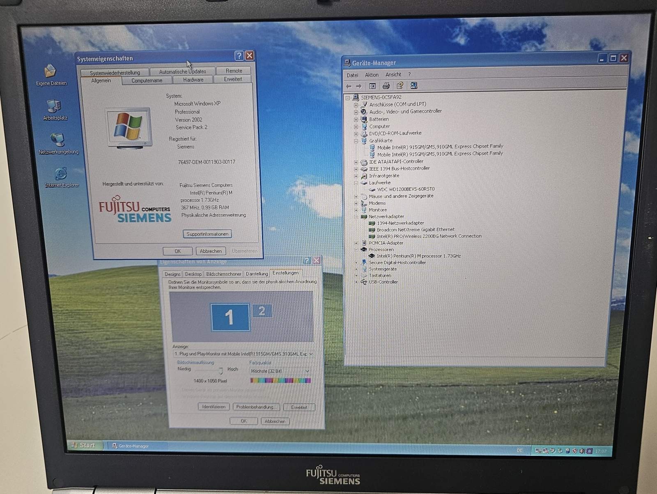Viewport: 657px width, 494px height.
Task: Collapse the Netzwerkadapter node
Action: [x=356, y=217]
